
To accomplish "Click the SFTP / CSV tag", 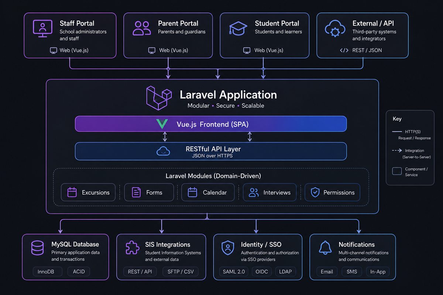I will (x=180, y=272).
